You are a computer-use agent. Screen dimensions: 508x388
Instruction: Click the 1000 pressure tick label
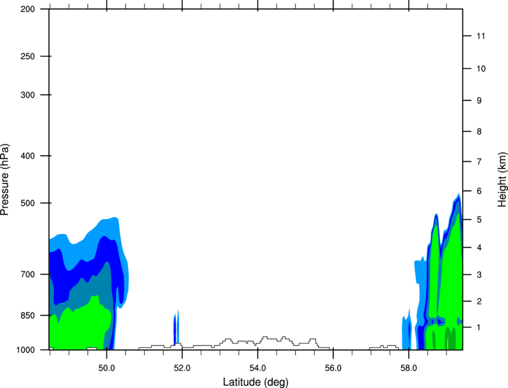pyautogui.click(x=26, y=350)
